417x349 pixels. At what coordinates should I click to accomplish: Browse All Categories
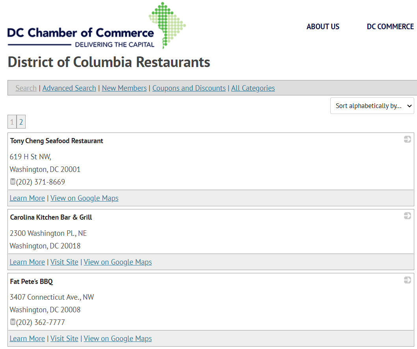253,88
